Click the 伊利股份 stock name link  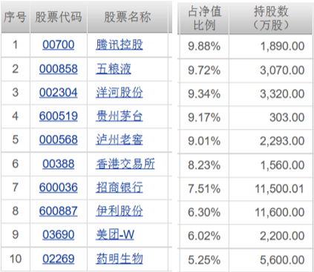tap(120, 211)
